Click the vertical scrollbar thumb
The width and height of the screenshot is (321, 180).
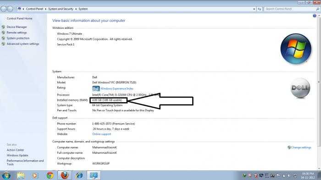tap(319, 82)
